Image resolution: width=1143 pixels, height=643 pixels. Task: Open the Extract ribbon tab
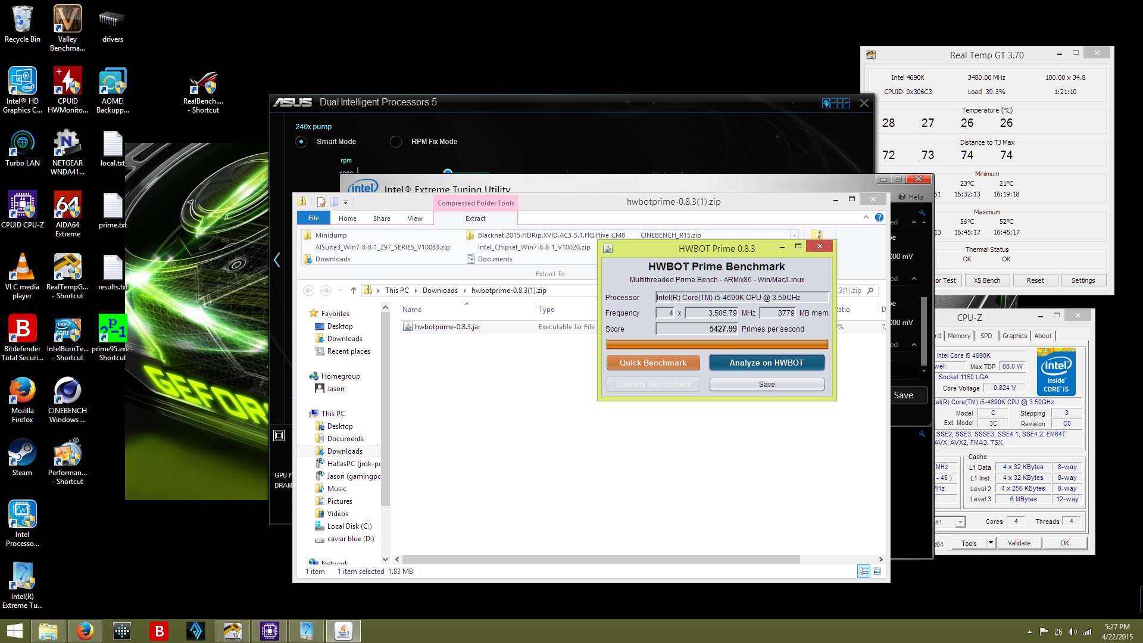coord(476,219)
